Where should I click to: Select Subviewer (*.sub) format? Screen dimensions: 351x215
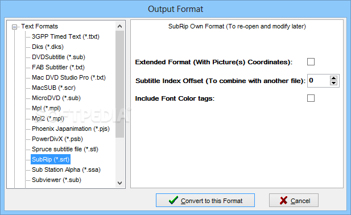pyautogui.click(x=56, y=180)
